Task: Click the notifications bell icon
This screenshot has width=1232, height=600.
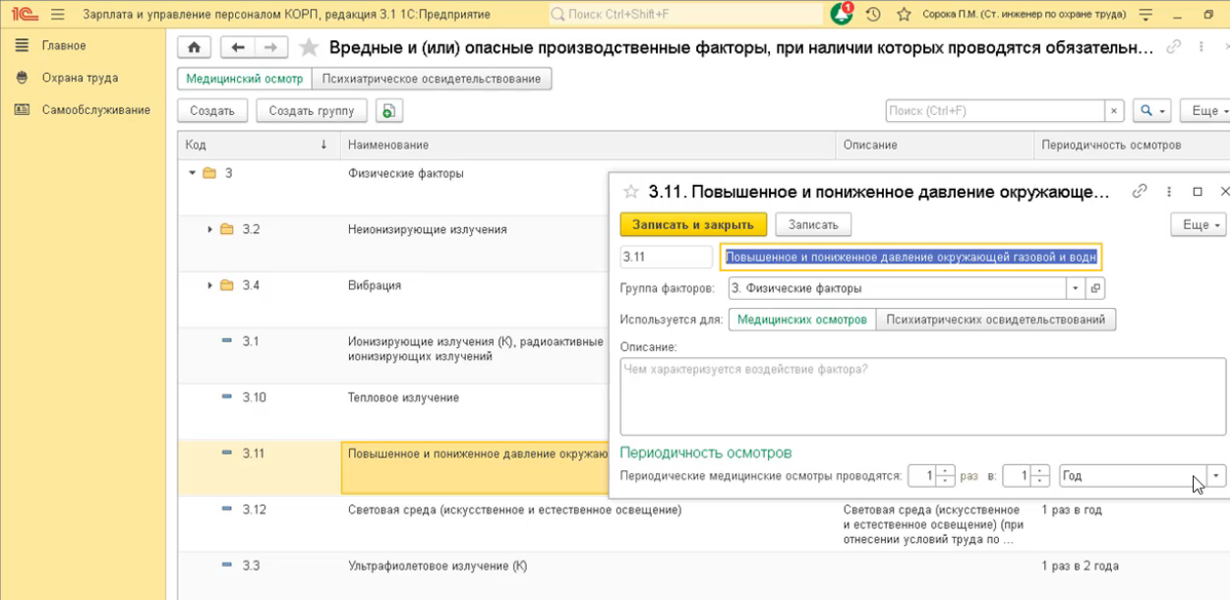Action: pos(842,15)
